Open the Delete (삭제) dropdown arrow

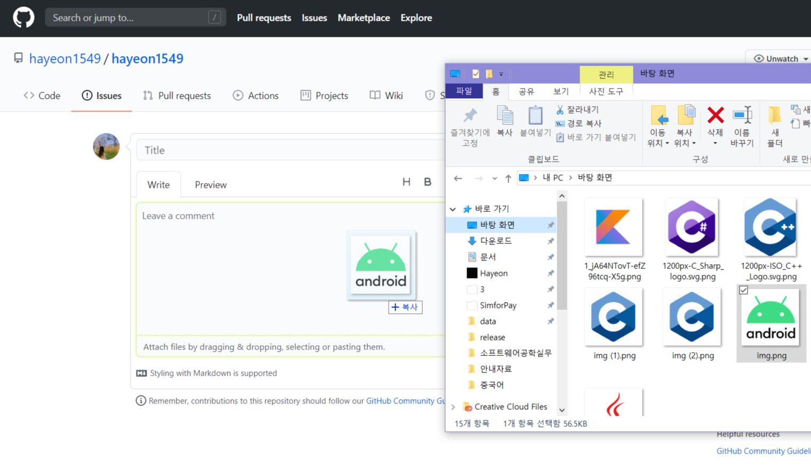(715, 144)
